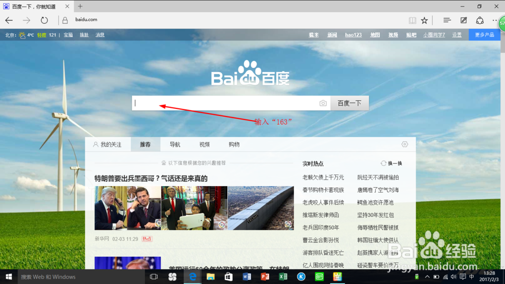This screenshot has height=284, width=505.
Task: Open hot topic 老赖欠债上千万元
Action: [x=323, y=177]
